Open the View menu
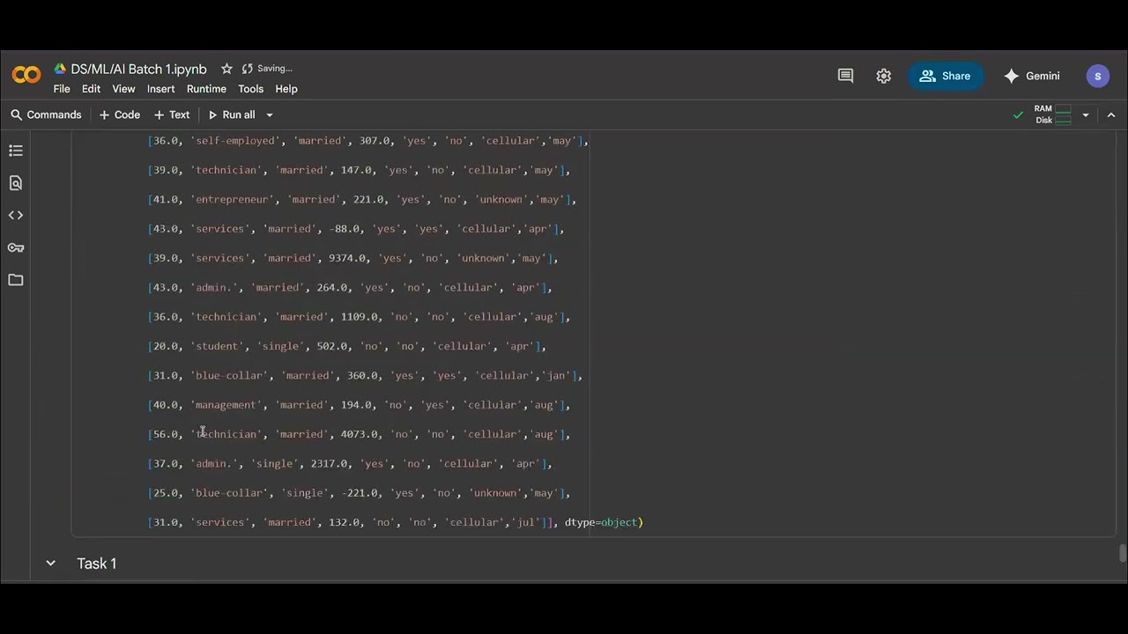This screenshot has height=634, width=1128. (x=123, y=89)
